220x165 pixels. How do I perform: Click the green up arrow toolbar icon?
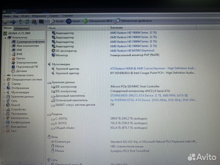[x=20, y=22]
